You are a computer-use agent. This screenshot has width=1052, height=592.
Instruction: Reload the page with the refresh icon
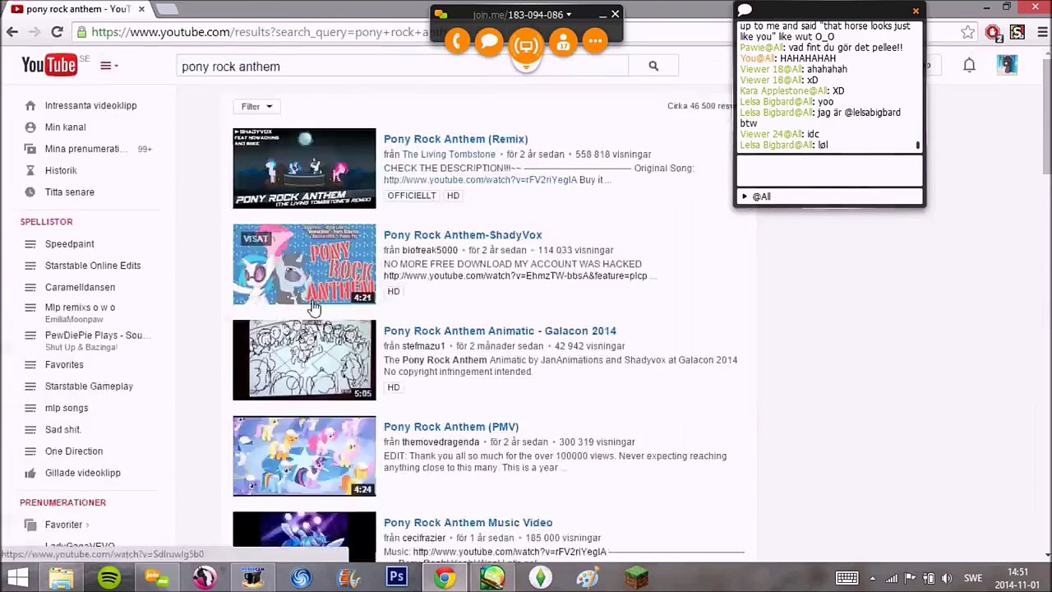coord(57,32)
